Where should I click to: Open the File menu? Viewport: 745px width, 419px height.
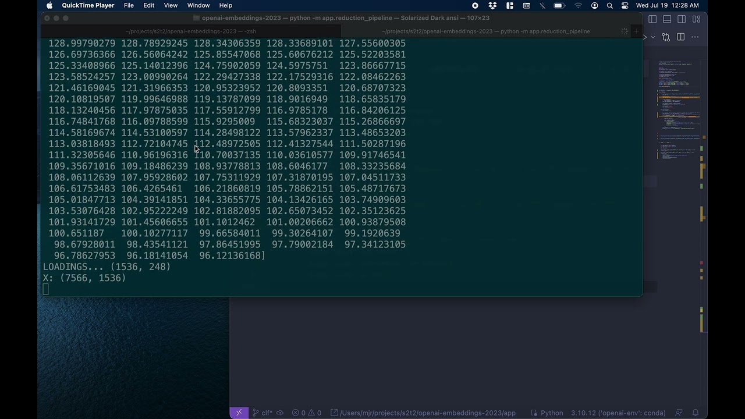tap(129, 5)
